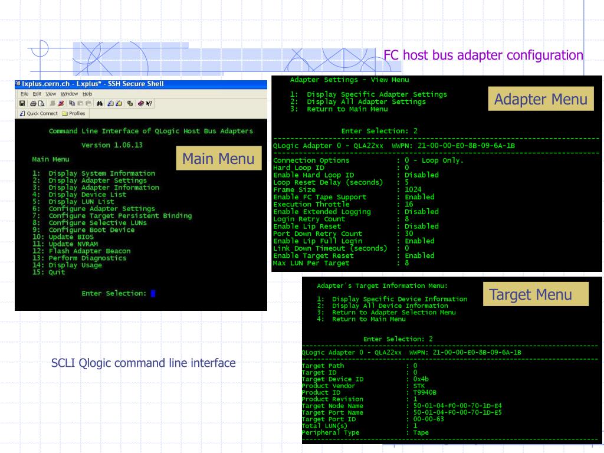Screen dimensions: 604x453
Task: Click the What's This pointer-question icon
Action: (x=149, y=103)
